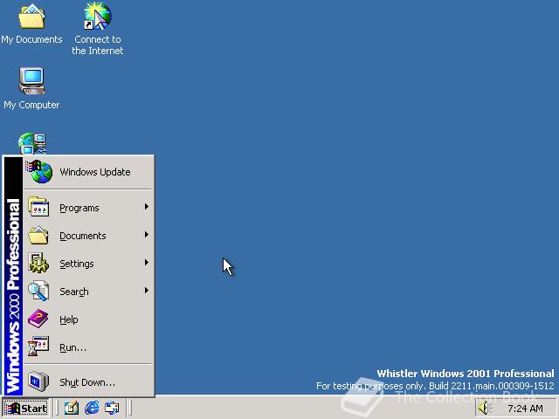This screenshot has width=559, height=419.
Task: Click the Start button
Action: point(25,408)
